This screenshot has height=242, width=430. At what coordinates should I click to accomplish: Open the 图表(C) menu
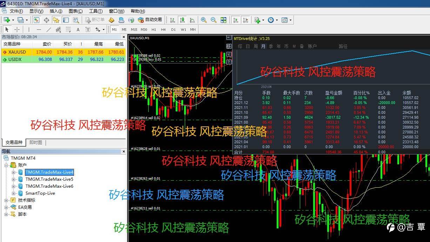[x=76, y=11]
